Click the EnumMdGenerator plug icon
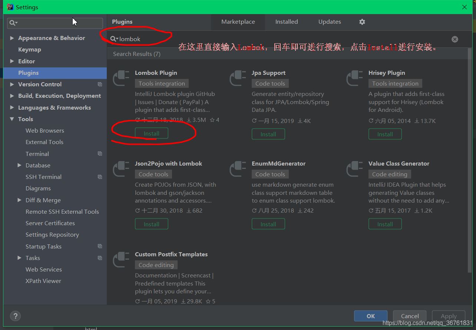This screenshot has height=330, width=476. tap(238, 169)
